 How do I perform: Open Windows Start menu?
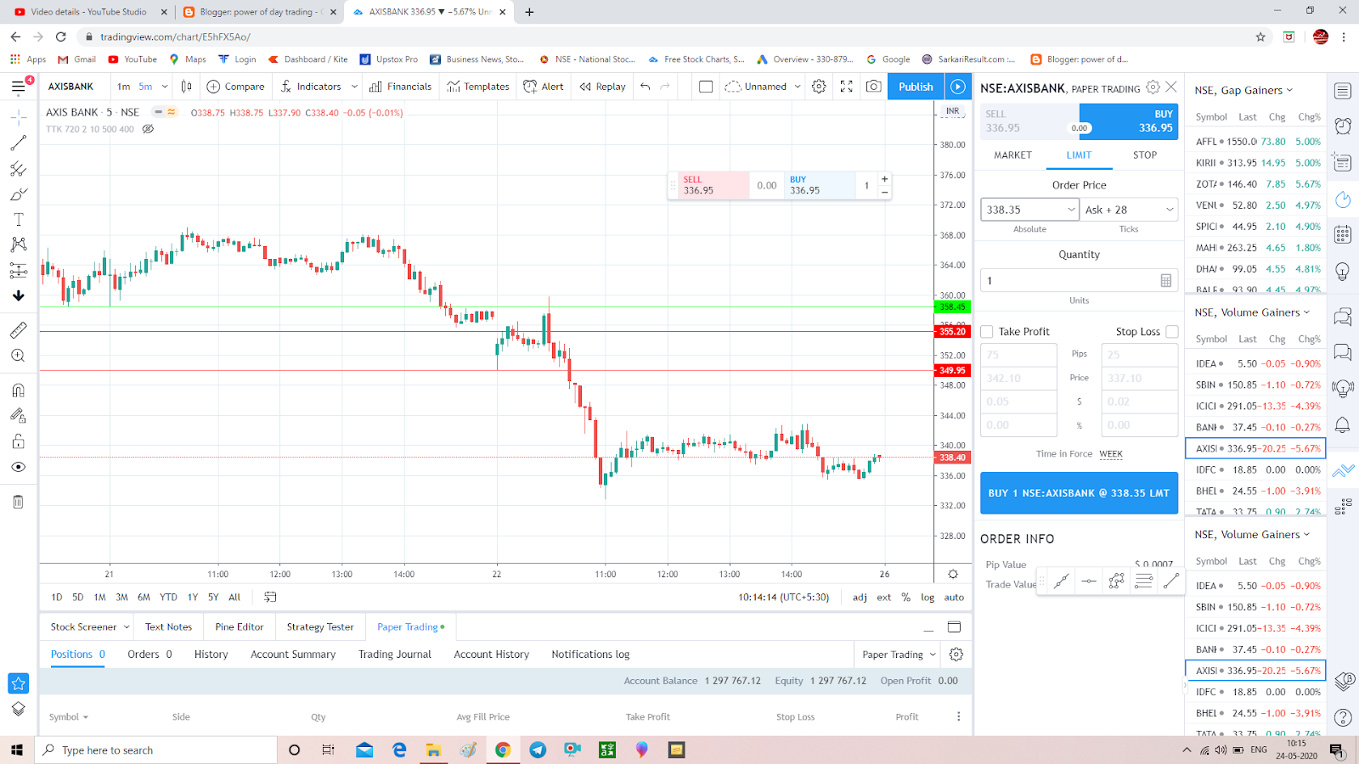click(x=16, y=750)
